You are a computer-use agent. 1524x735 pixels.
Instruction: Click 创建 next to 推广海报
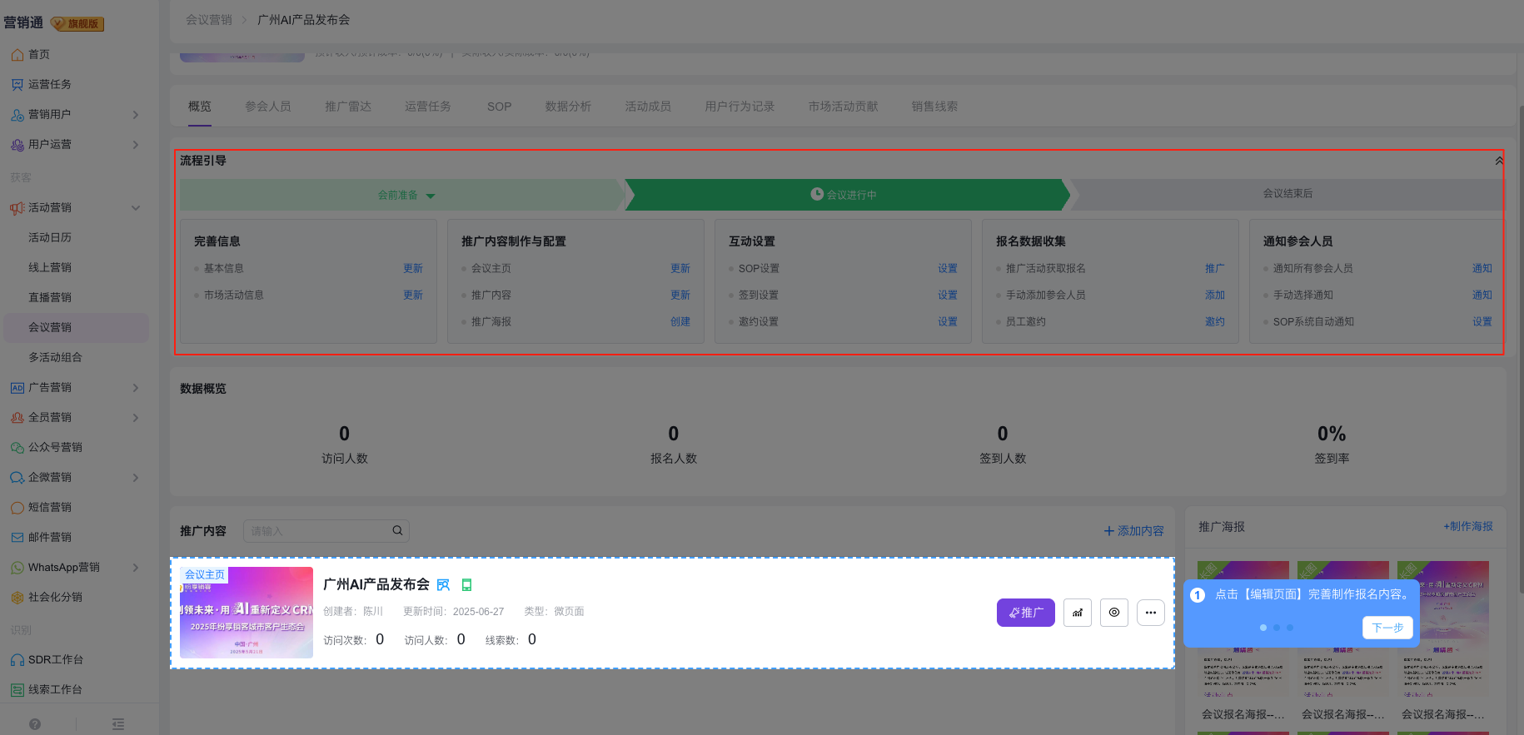point(680,322)
